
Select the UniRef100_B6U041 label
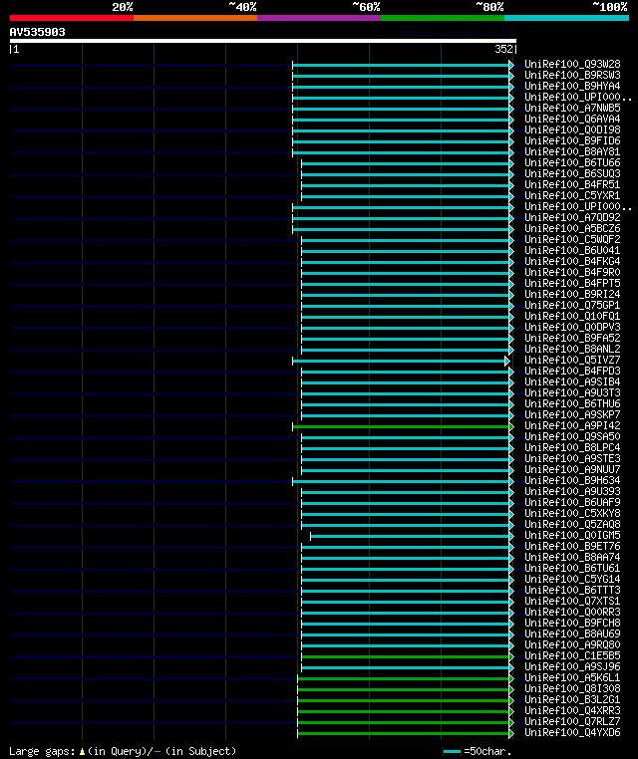click(x=572, y=250)
